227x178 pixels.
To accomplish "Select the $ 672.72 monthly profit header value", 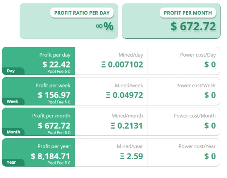I will pos(193,26).
